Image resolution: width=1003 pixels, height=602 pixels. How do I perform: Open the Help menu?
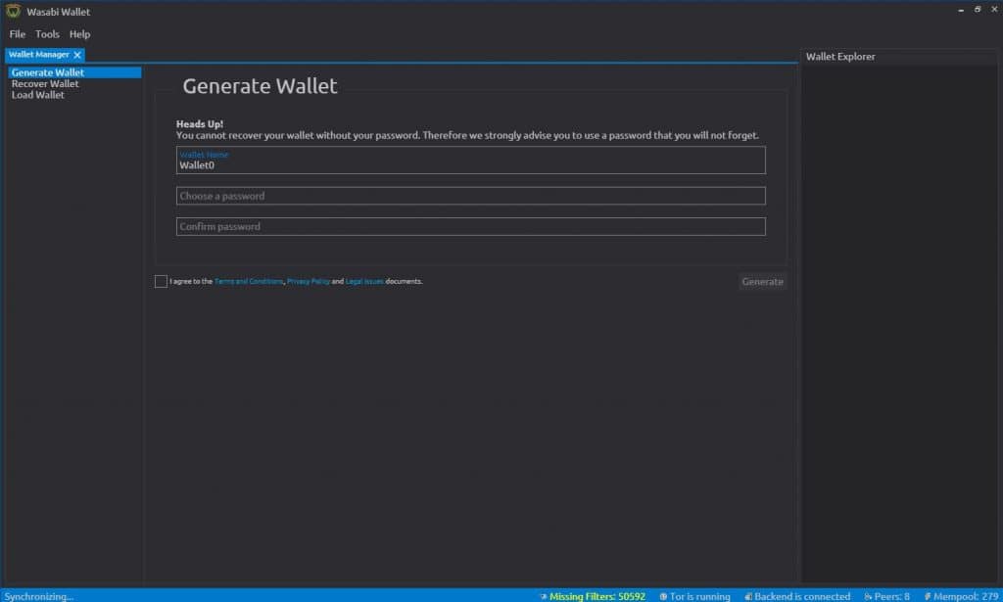(79, 34)
